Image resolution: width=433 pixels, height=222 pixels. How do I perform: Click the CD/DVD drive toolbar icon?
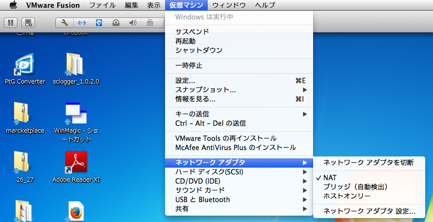(x=116, y=23)
